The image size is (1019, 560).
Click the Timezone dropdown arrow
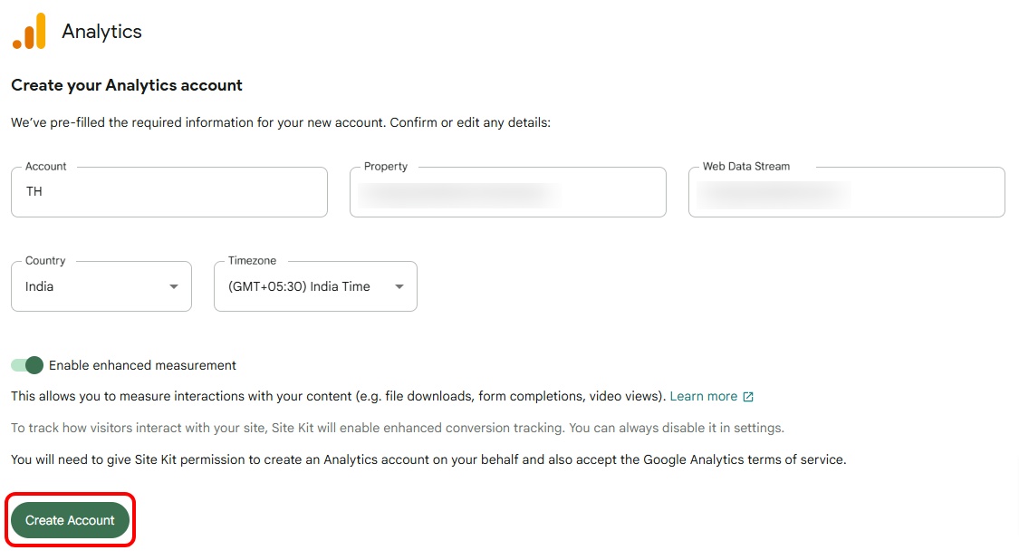click(x=399, y=287)
